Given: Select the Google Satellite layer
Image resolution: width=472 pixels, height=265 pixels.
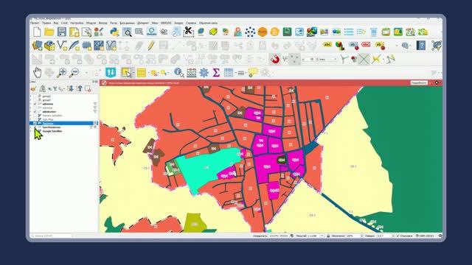Looking at the screenshot, I should click(x=52, y=131).
